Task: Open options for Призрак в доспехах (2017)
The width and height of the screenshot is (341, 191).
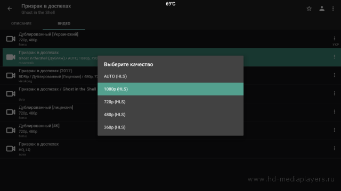Action: 335,75
